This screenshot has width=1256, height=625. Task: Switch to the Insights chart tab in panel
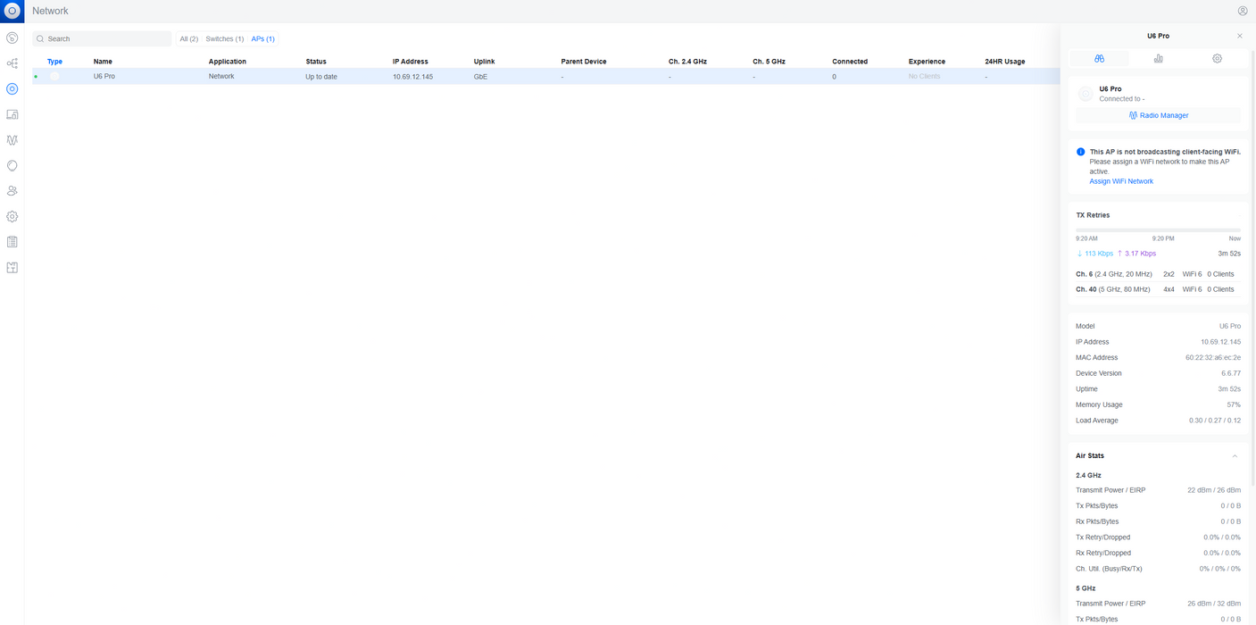[x=1158, y=58]
